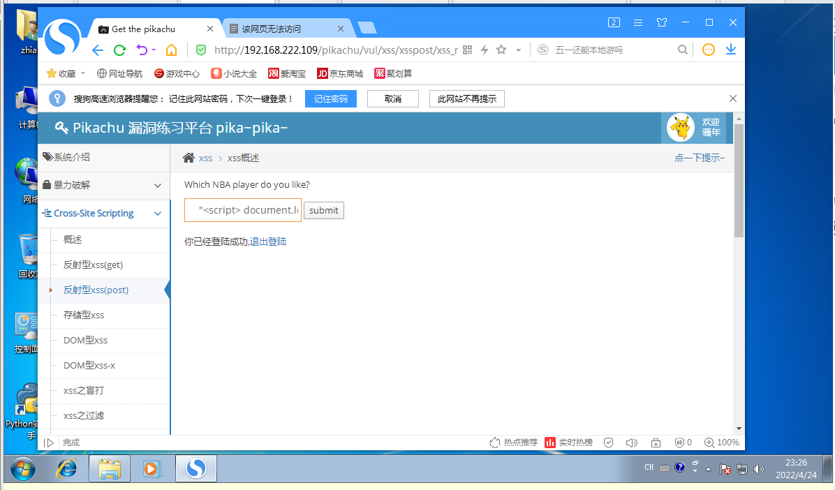This screenshot has width=835, height=490.
Task: Open the search magnifier in address bar
Action: (683, 50)
